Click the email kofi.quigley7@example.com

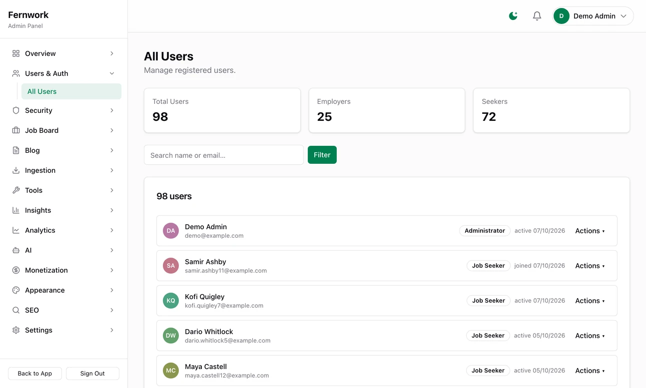(224, 306)
